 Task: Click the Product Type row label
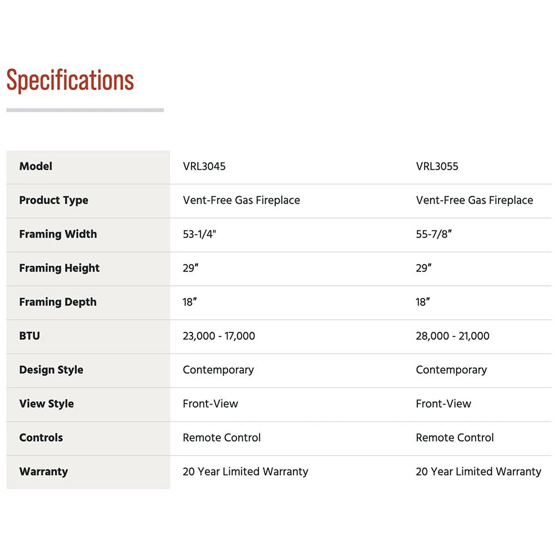click(53, 200)
